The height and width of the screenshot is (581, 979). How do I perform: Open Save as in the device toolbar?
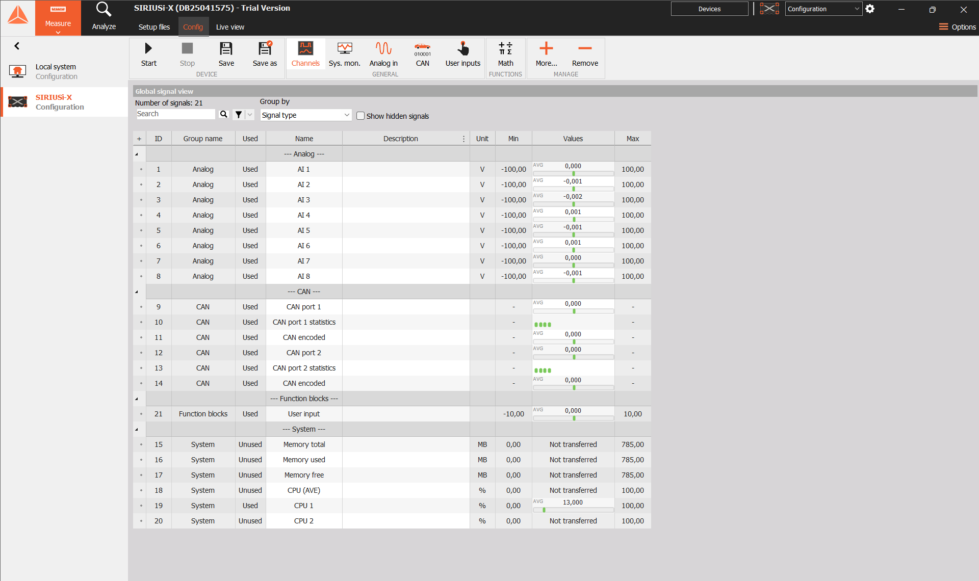(265, 55)
